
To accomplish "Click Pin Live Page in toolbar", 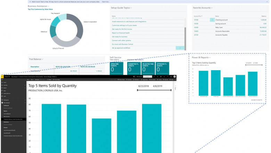I will pyautogui.click(x=56, y=80).
